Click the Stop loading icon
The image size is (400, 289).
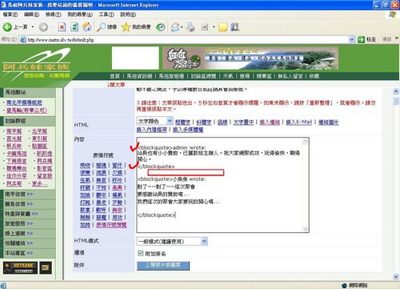point(62,27)
